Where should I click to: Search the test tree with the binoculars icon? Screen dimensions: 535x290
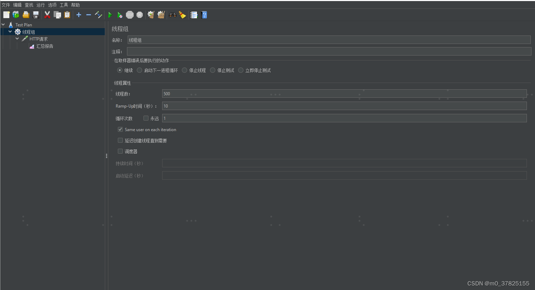(172, 15)
